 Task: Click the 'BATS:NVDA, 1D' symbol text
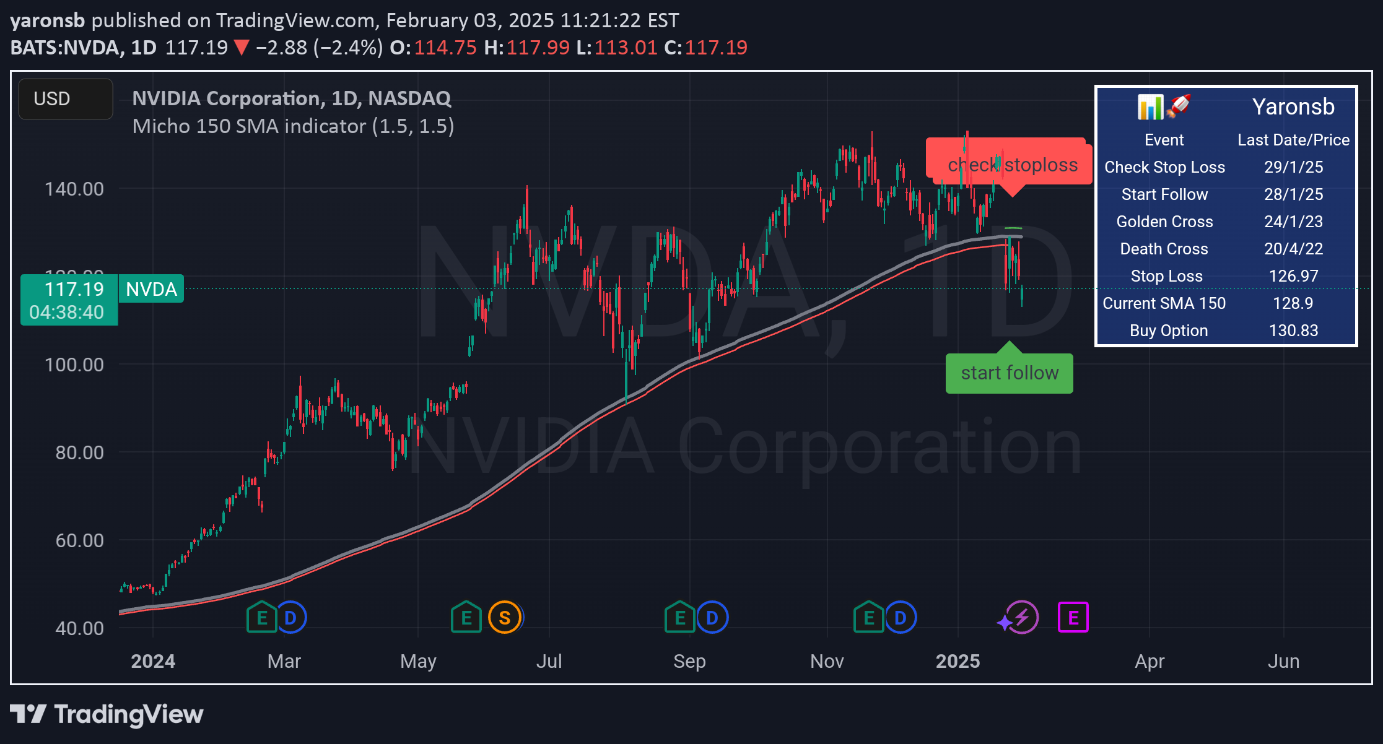pyautogui.click(x=84, y=48)
